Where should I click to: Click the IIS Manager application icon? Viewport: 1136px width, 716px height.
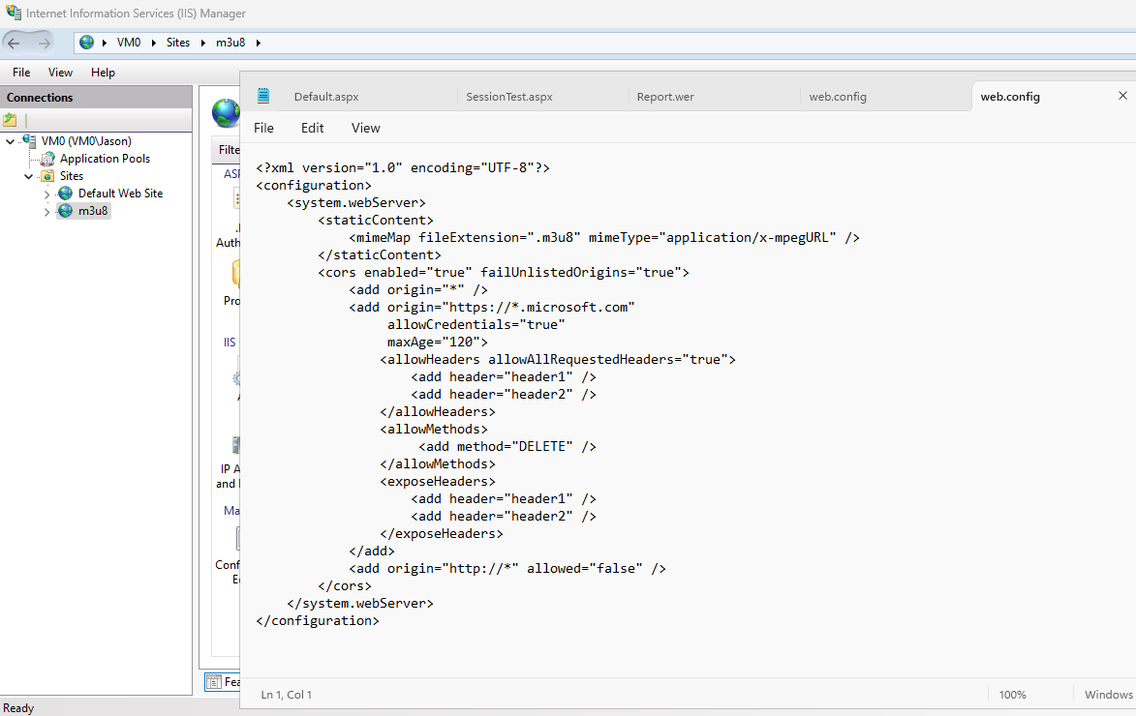(x=13, y=13)
